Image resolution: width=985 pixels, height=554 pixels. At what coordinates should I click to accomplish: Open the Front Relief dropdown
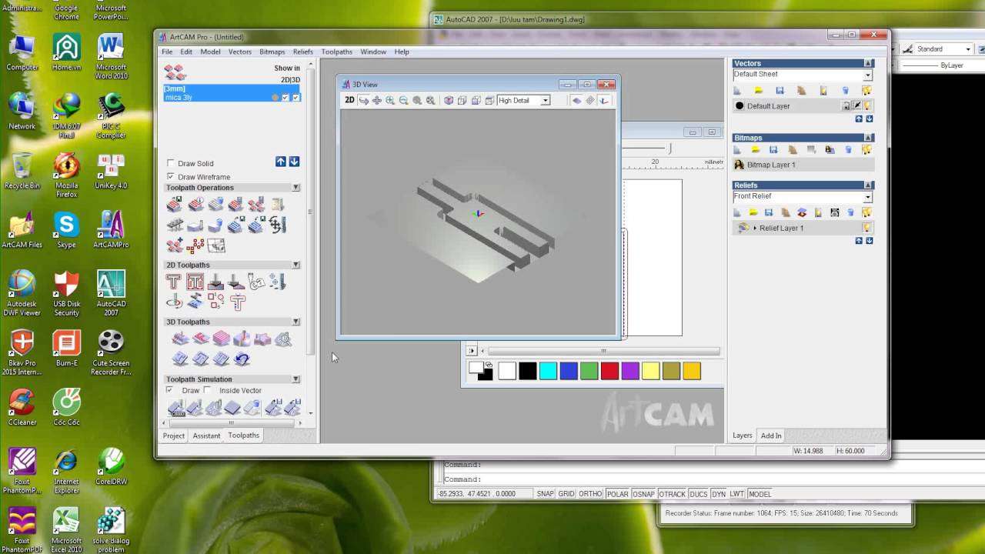867,197
